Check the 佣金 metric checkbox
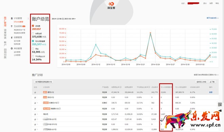224x132 pixels. 33,49
